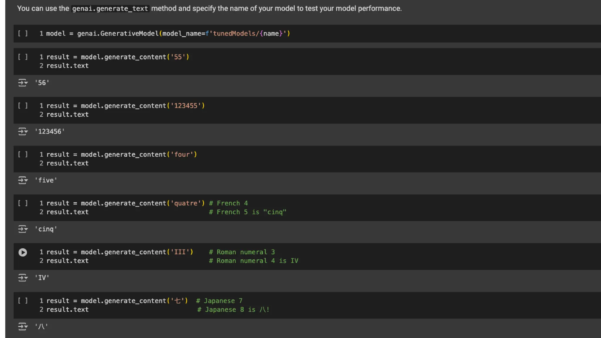
Task: Run the cell generating content for 'III'
Action: (x=23, y=252)
